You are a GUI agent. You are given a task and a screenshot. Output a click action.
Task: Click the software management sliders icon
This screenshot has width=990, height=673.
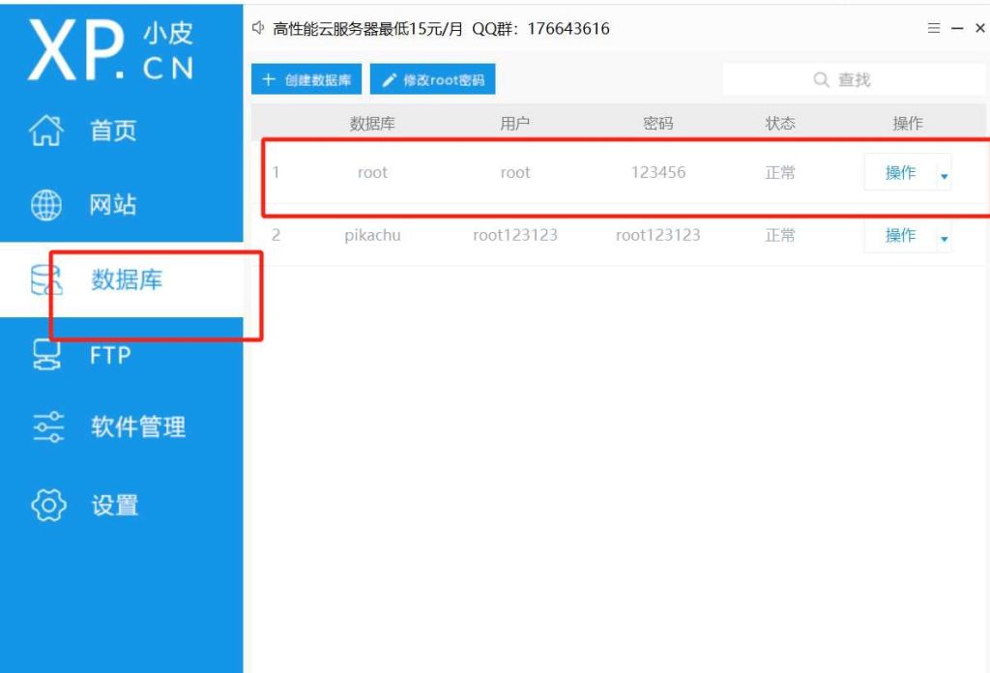click(47, 426)
